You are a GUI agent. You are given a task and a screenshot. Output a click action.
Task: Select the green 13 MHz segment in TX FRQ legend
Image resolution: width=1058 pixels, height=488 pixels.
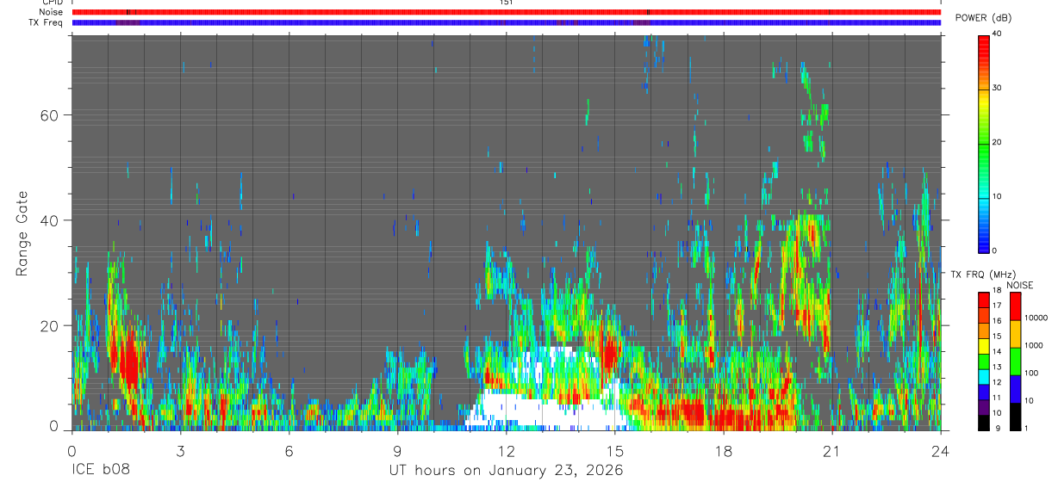984,361
